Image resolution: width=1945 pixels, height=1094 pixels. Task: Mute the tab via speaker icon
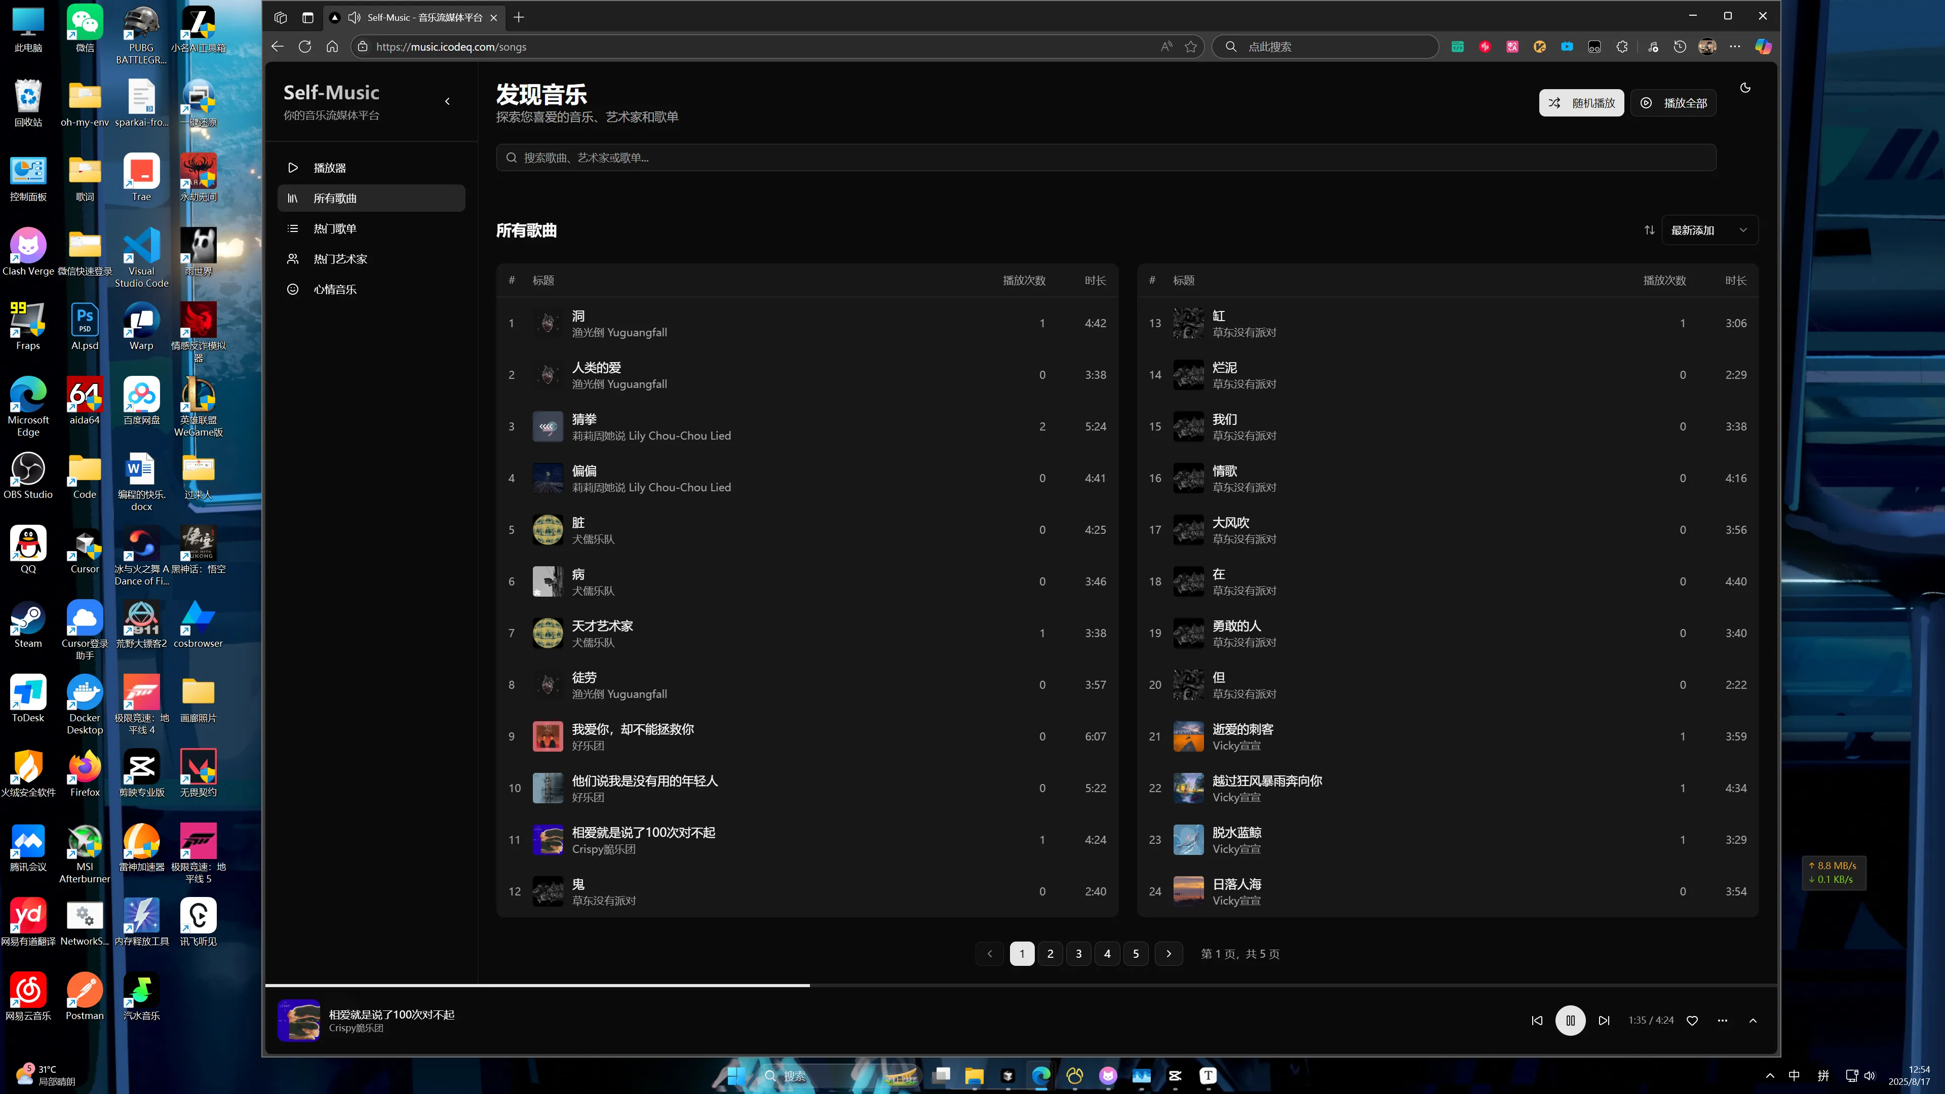click(354, 17)
